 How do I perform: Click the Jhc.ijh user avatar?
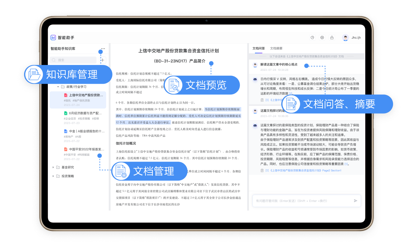[345, 37]
